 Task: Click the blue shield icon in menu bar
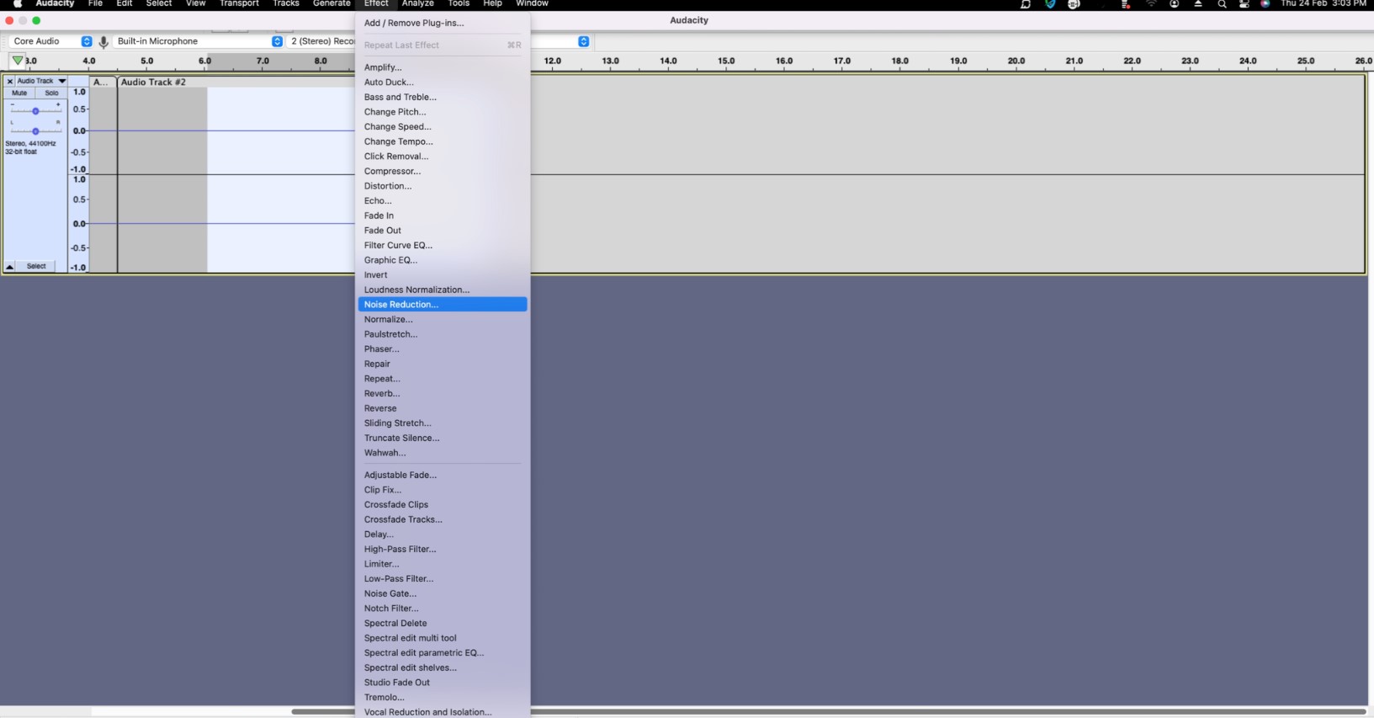pyautogui.click(x=1050, y=4)
